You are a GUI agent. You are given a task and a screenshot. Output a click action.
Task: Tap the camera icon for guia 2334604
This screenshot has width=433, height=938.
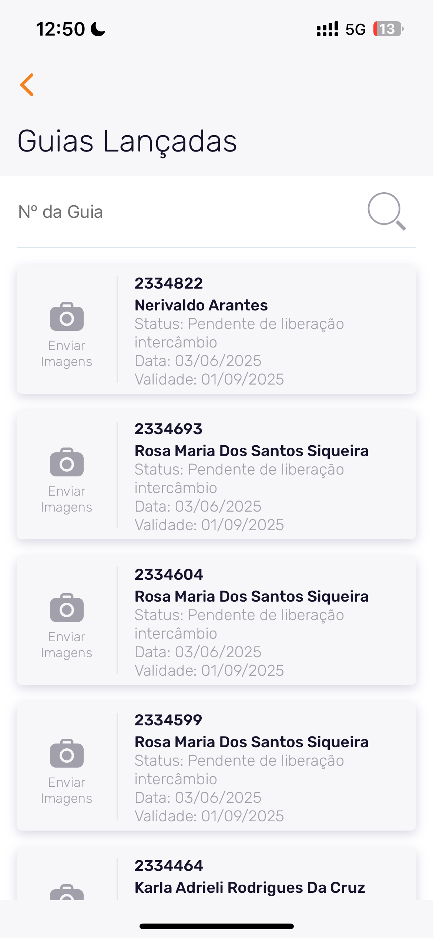coord(67,608)
